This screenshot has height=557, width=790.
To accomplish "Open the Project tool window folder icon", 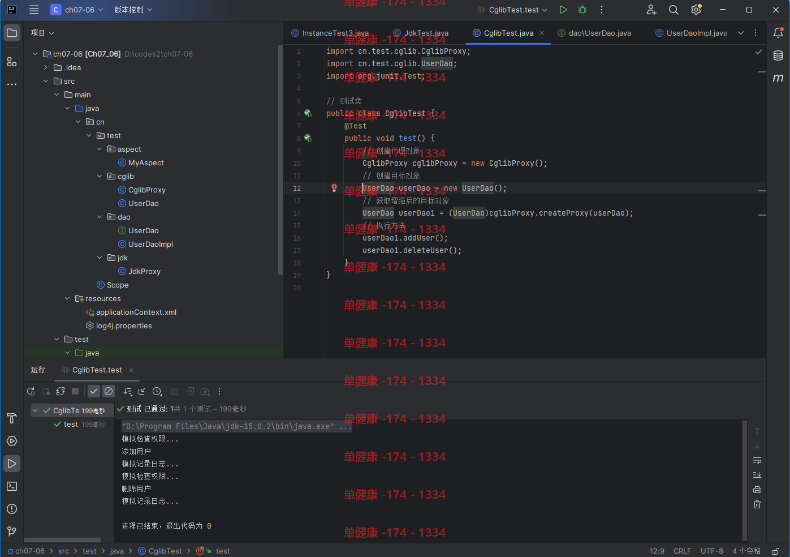I will [12, 33].
